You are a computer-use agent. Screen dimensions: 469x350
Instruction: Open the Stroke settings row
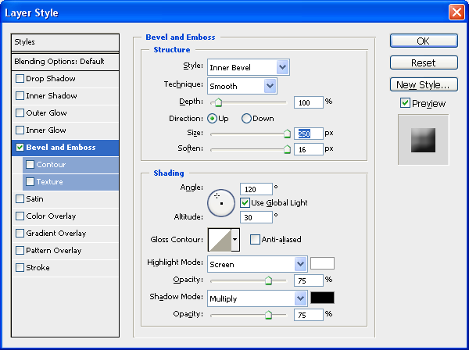[x=65, y=267]
